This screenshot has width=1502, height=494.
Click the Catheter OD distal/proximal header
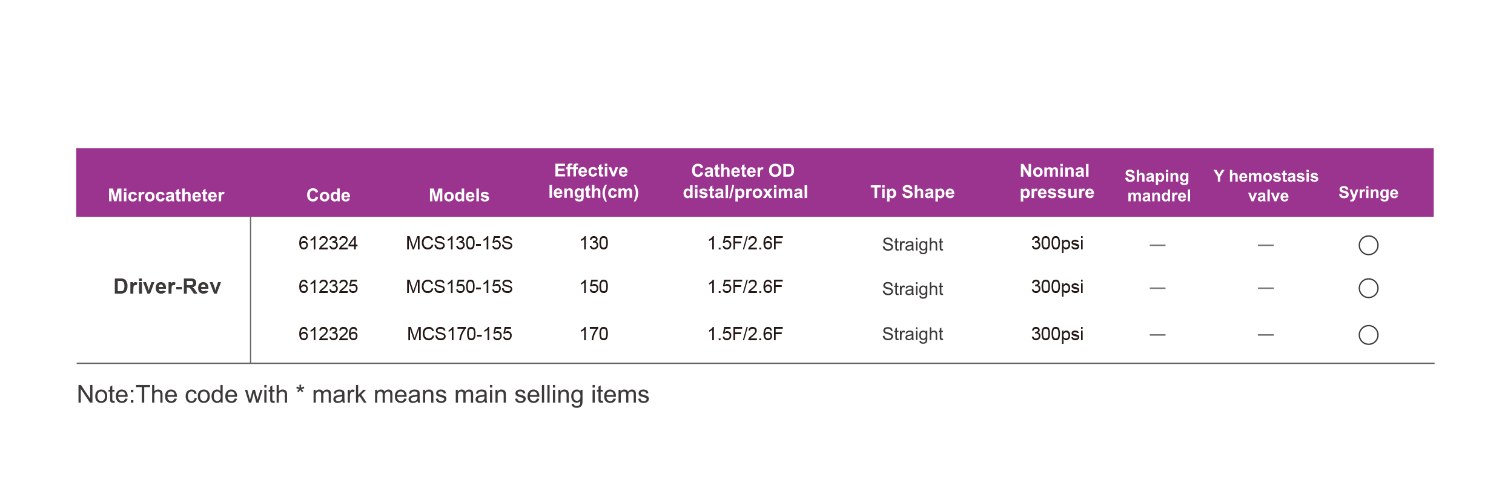745,182
